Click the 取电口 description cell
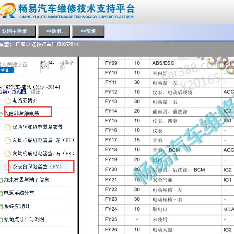Screen dimensions: 234x234 [185, 210]
